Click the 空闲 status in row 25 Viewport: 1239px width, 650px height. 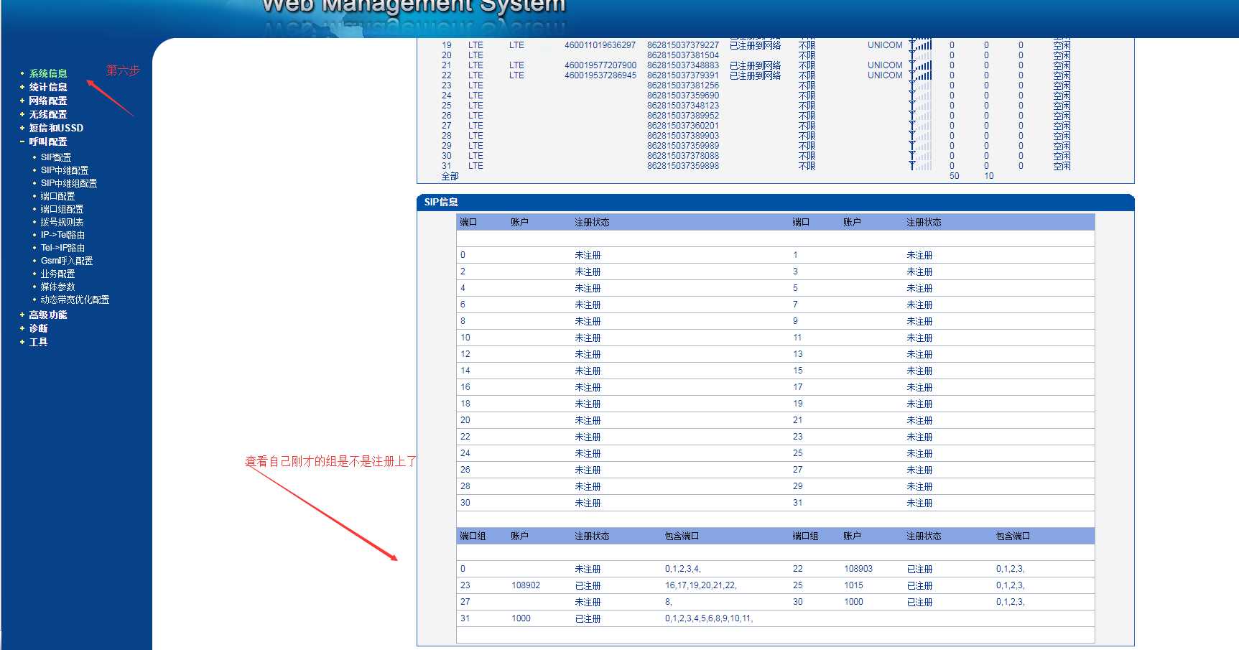[x=1062, y=106]
